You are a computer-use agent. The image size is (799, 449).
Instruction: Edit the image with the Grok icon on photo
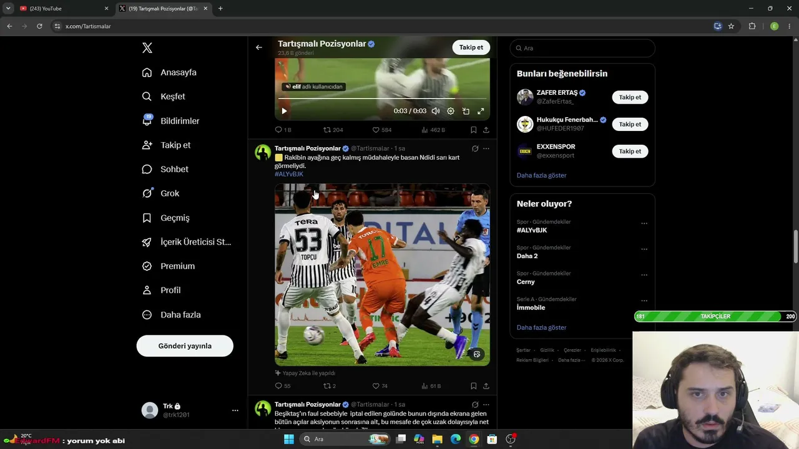click(477, 354)
